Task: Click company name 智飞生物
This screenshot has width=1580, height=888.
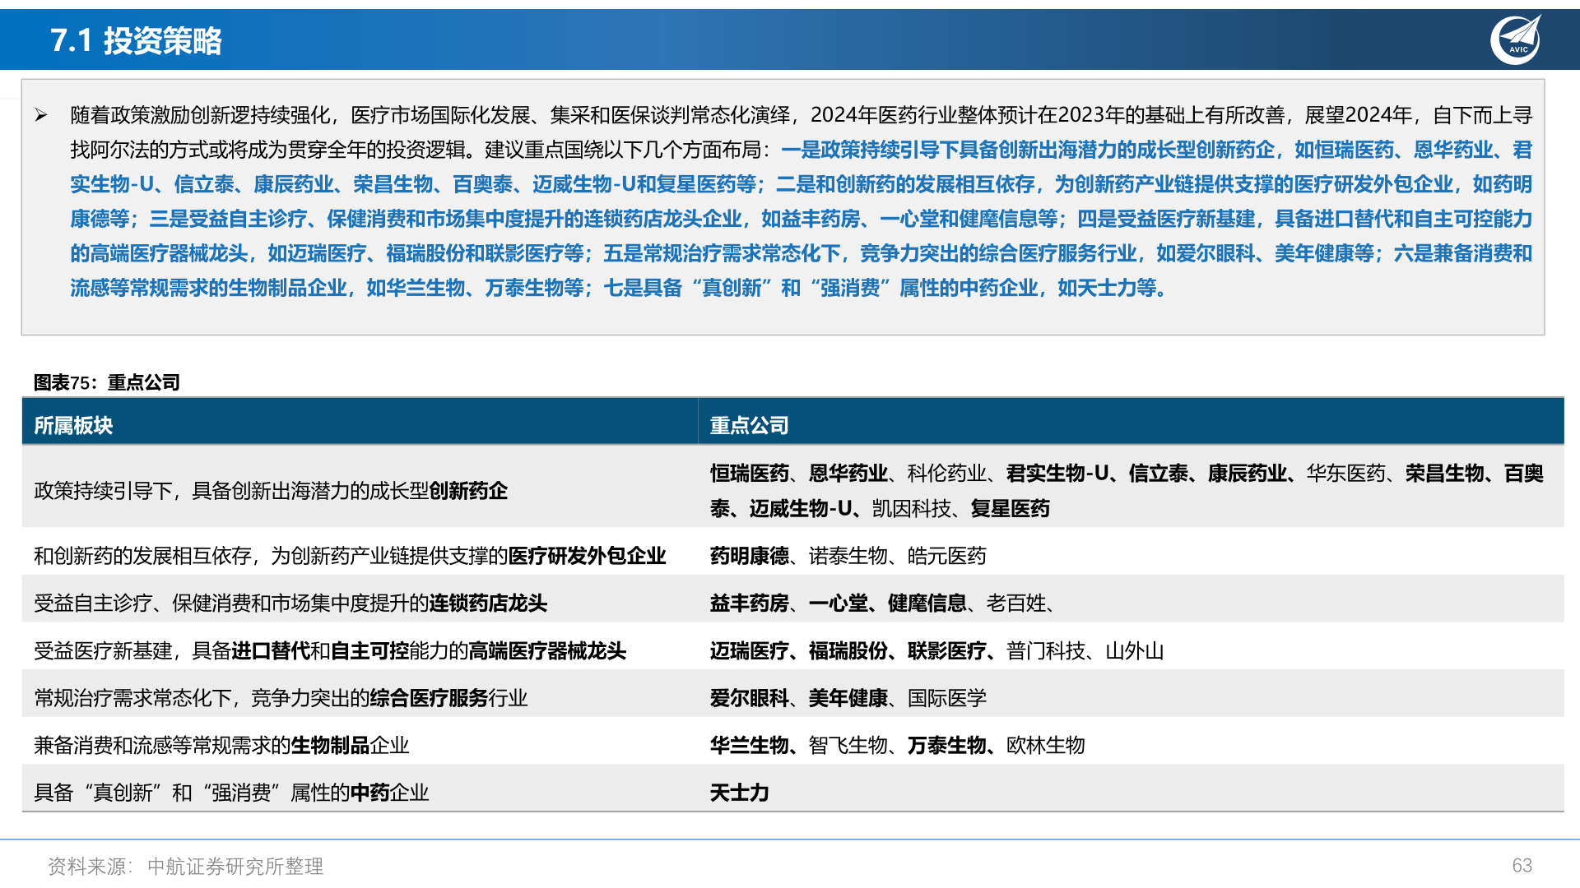Action: pyautogui.click(x=848, y=746)
